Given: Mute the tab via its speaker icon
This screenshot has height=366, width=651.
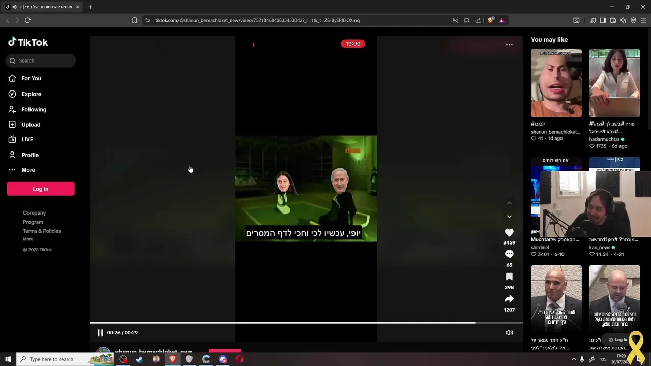Looking at the screenshot, I should point(14,7).
